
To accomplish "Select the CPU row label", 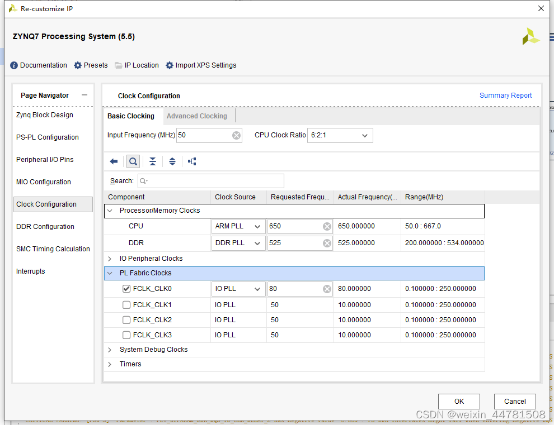I will pos(136,226).
